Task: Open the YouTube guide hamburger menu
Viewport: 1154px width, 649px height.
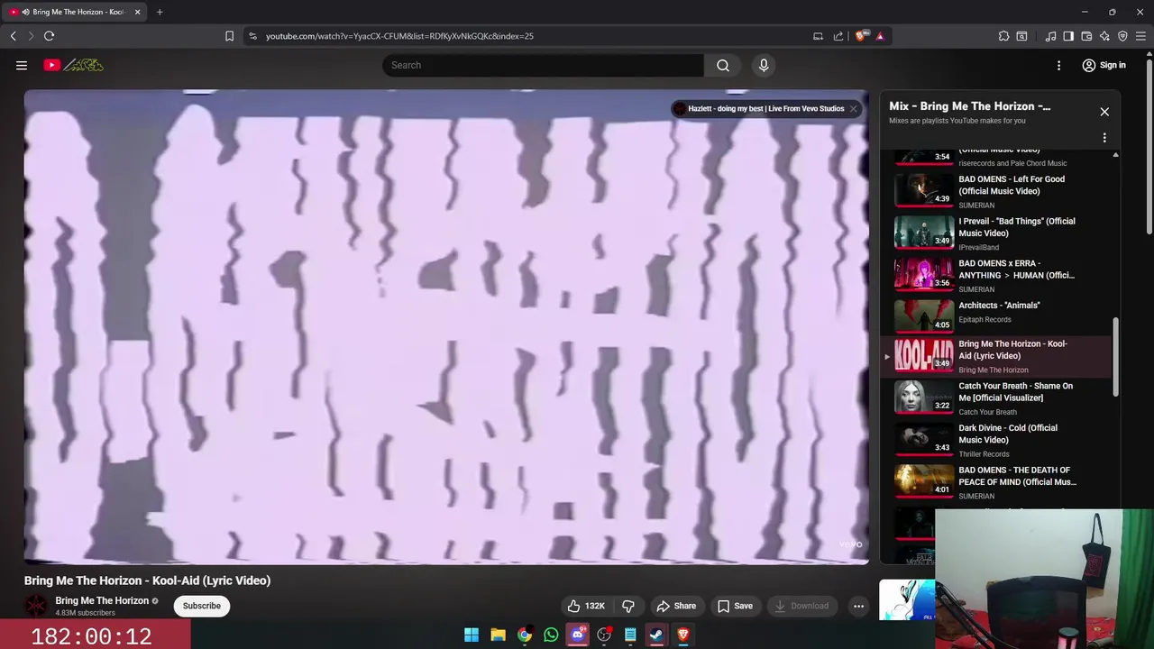Action: coord(22,65)
